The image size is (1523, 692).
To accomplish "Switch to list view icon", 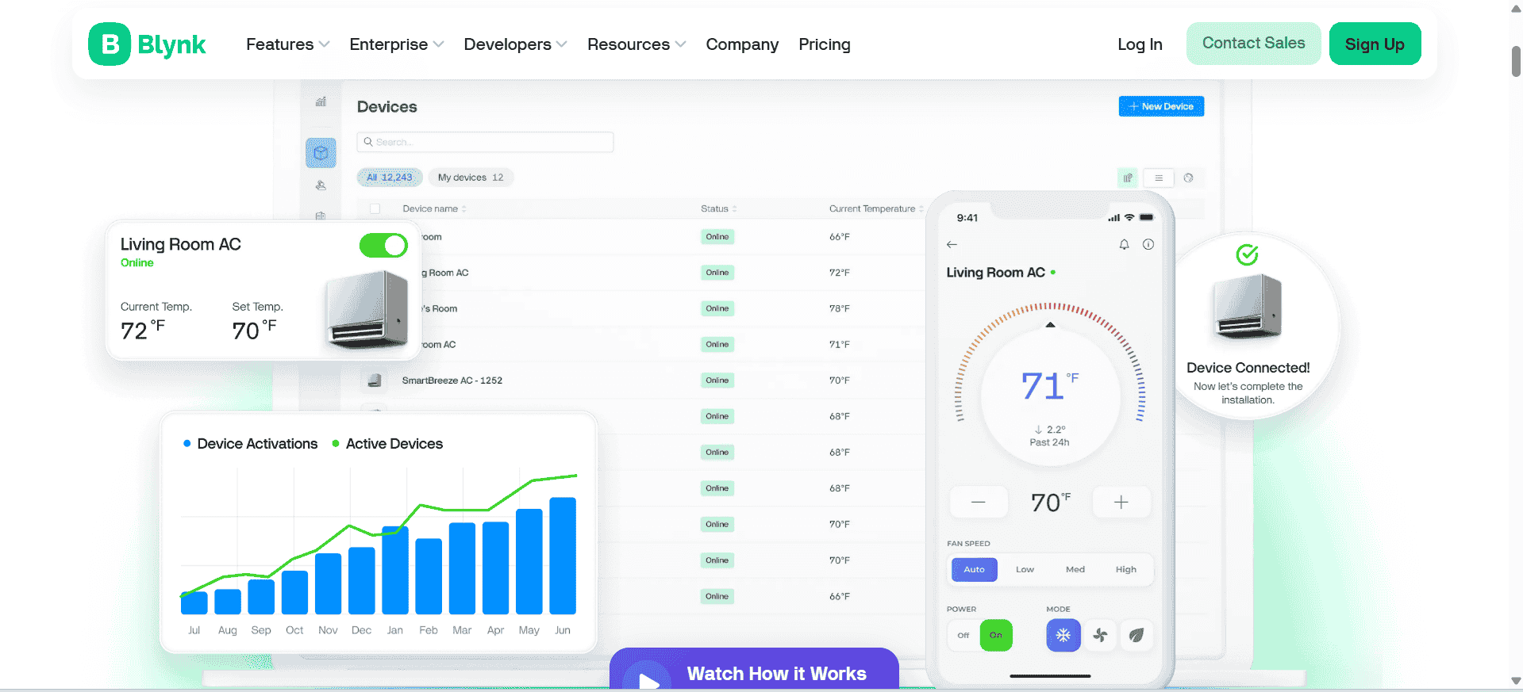I will [x=1159, y=178].
